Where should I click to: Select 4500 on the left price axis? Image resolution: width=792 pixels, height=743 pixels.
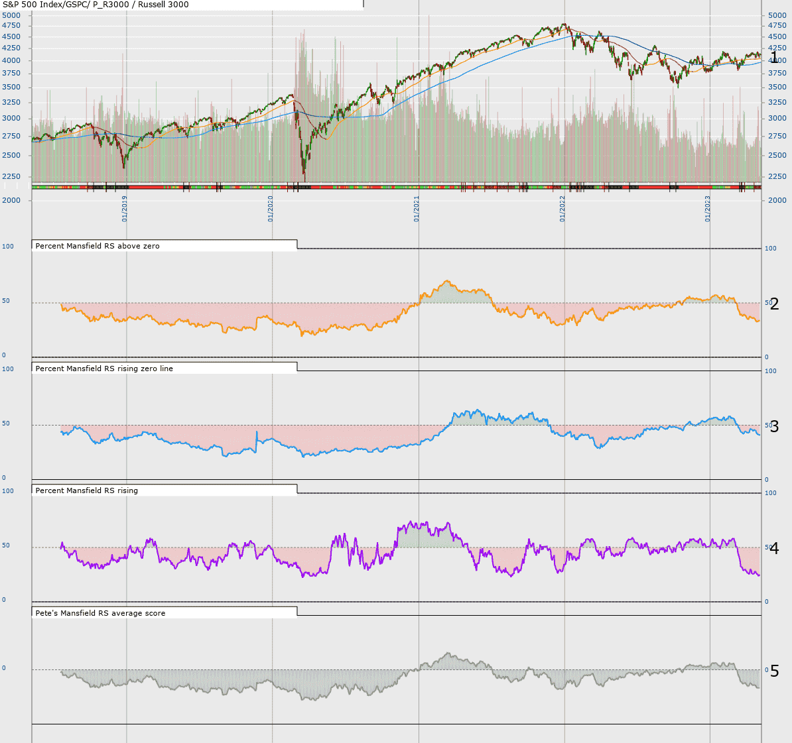point(12,36)
